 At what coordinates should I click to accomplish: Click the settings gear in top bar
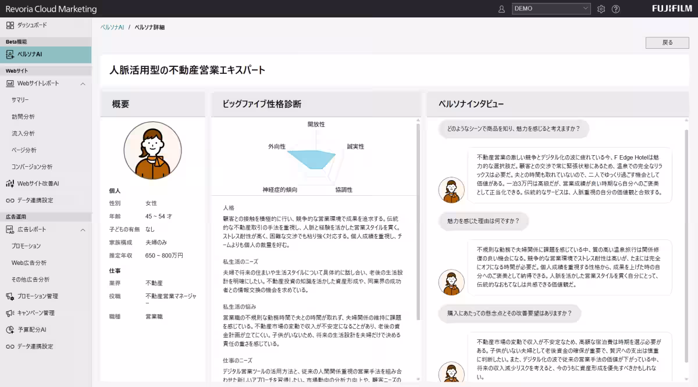601,9
